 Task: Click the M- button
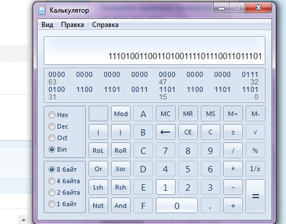pyautogui.click(x=256, y=114)
